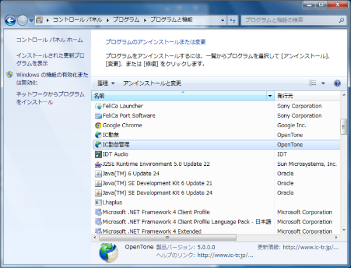This screenshot has width=351, height=268.
Task: Select the Lhaplus row name
Action: [112, 203]
